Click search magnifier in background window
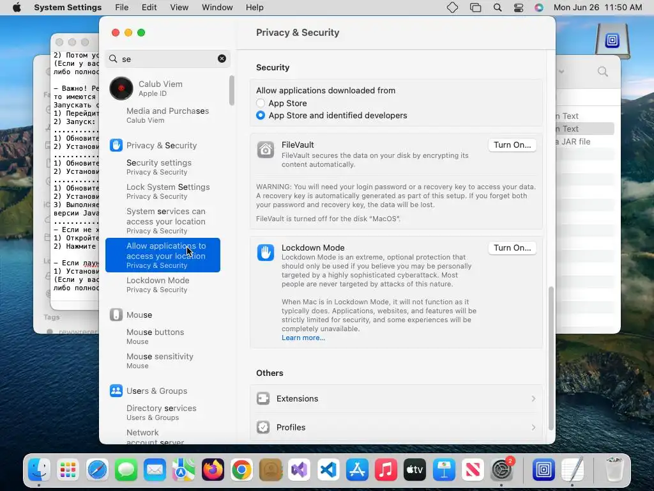The image size is (654, 491). point(603,72)
